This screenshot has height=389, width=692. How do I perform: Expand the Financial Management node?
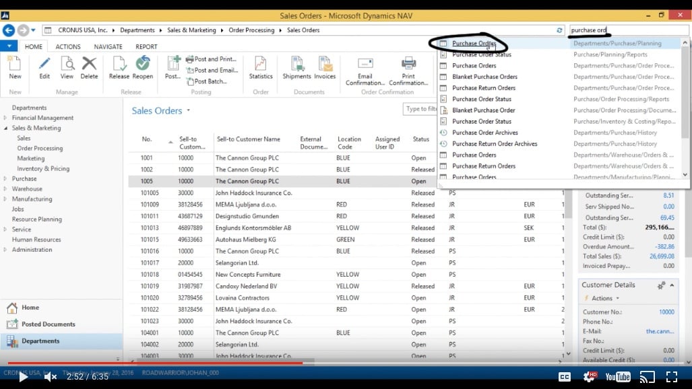[5, 118]
